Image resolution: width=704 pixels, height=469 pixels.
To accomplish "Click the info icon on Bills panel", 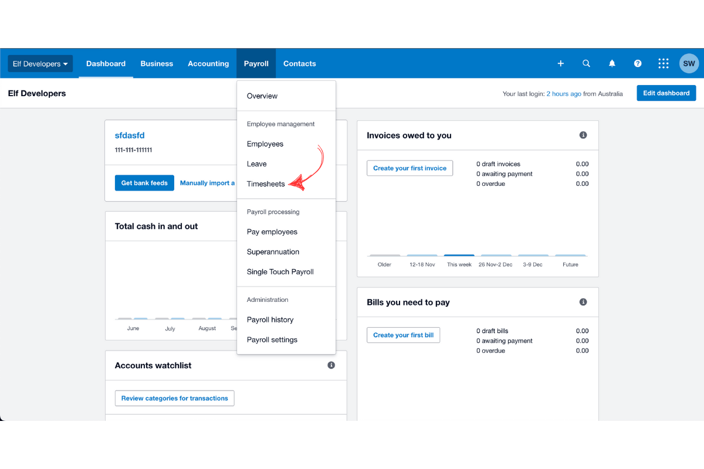I will 583,302.
